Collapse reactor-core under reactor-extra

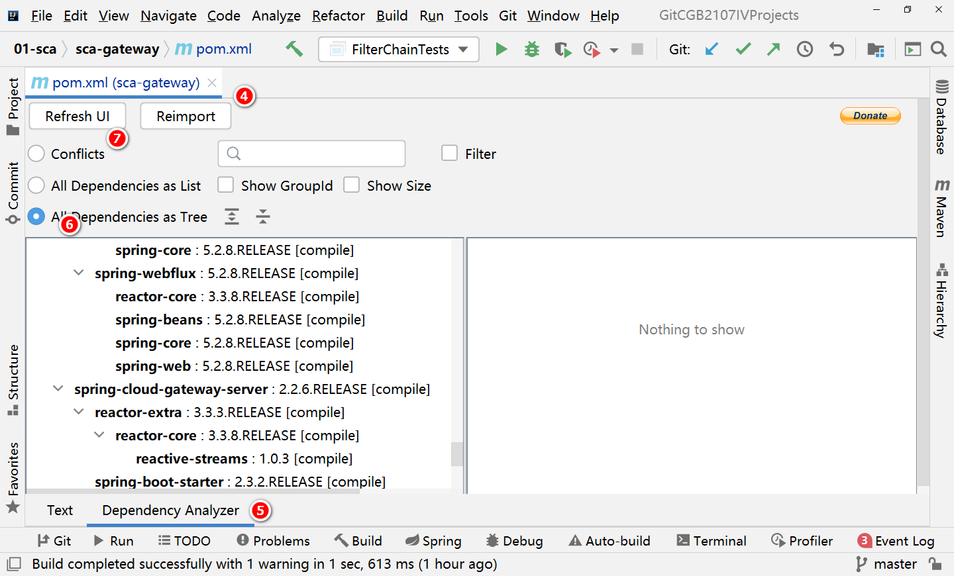(x=99, y=435)
